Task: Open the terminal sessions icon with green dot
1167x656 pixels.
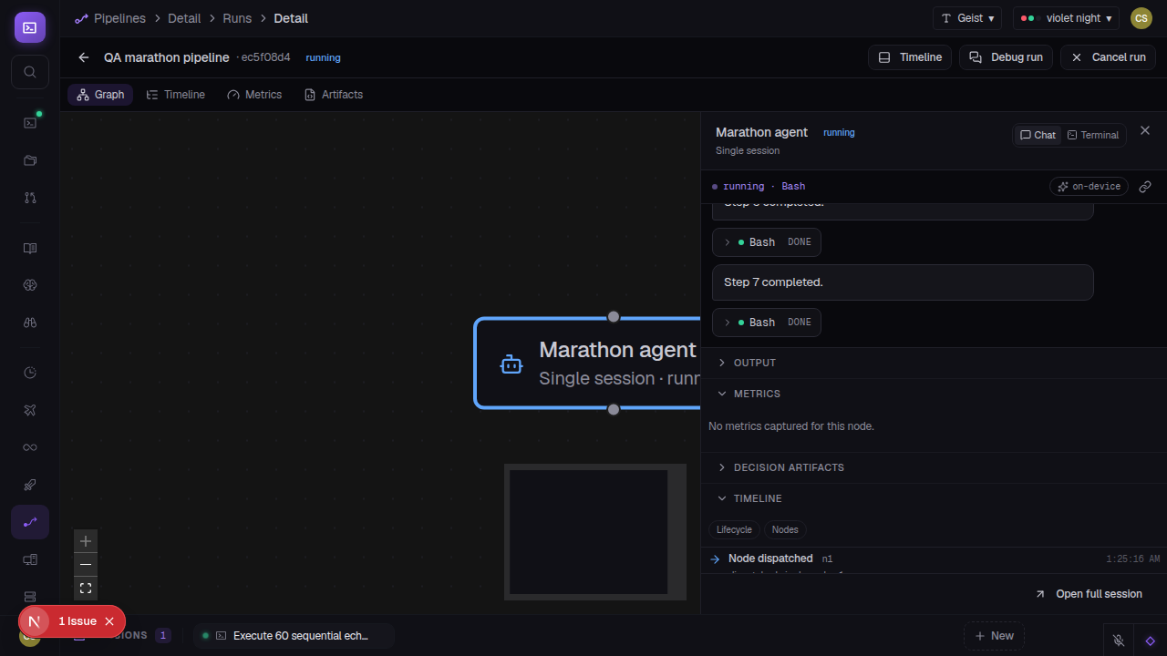Action: point(30,122)
